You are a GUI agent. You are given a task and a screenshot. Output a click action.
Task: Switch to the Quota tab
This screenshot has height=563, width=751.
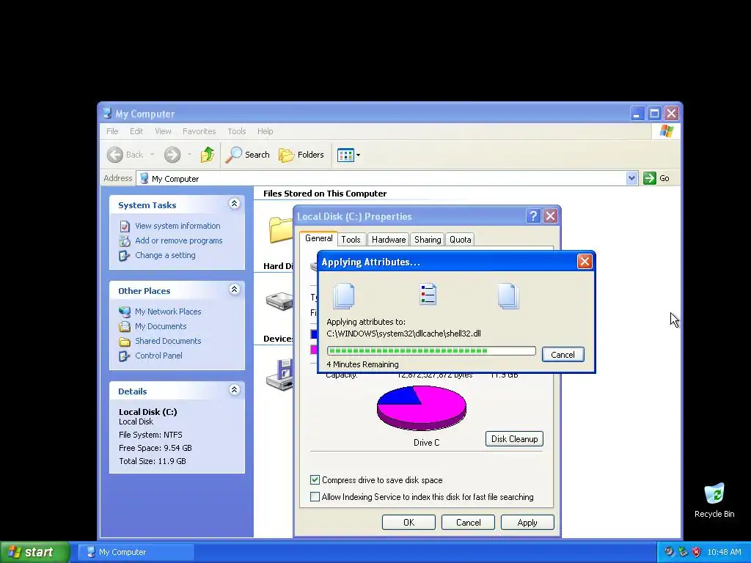[x=461, y=240]
